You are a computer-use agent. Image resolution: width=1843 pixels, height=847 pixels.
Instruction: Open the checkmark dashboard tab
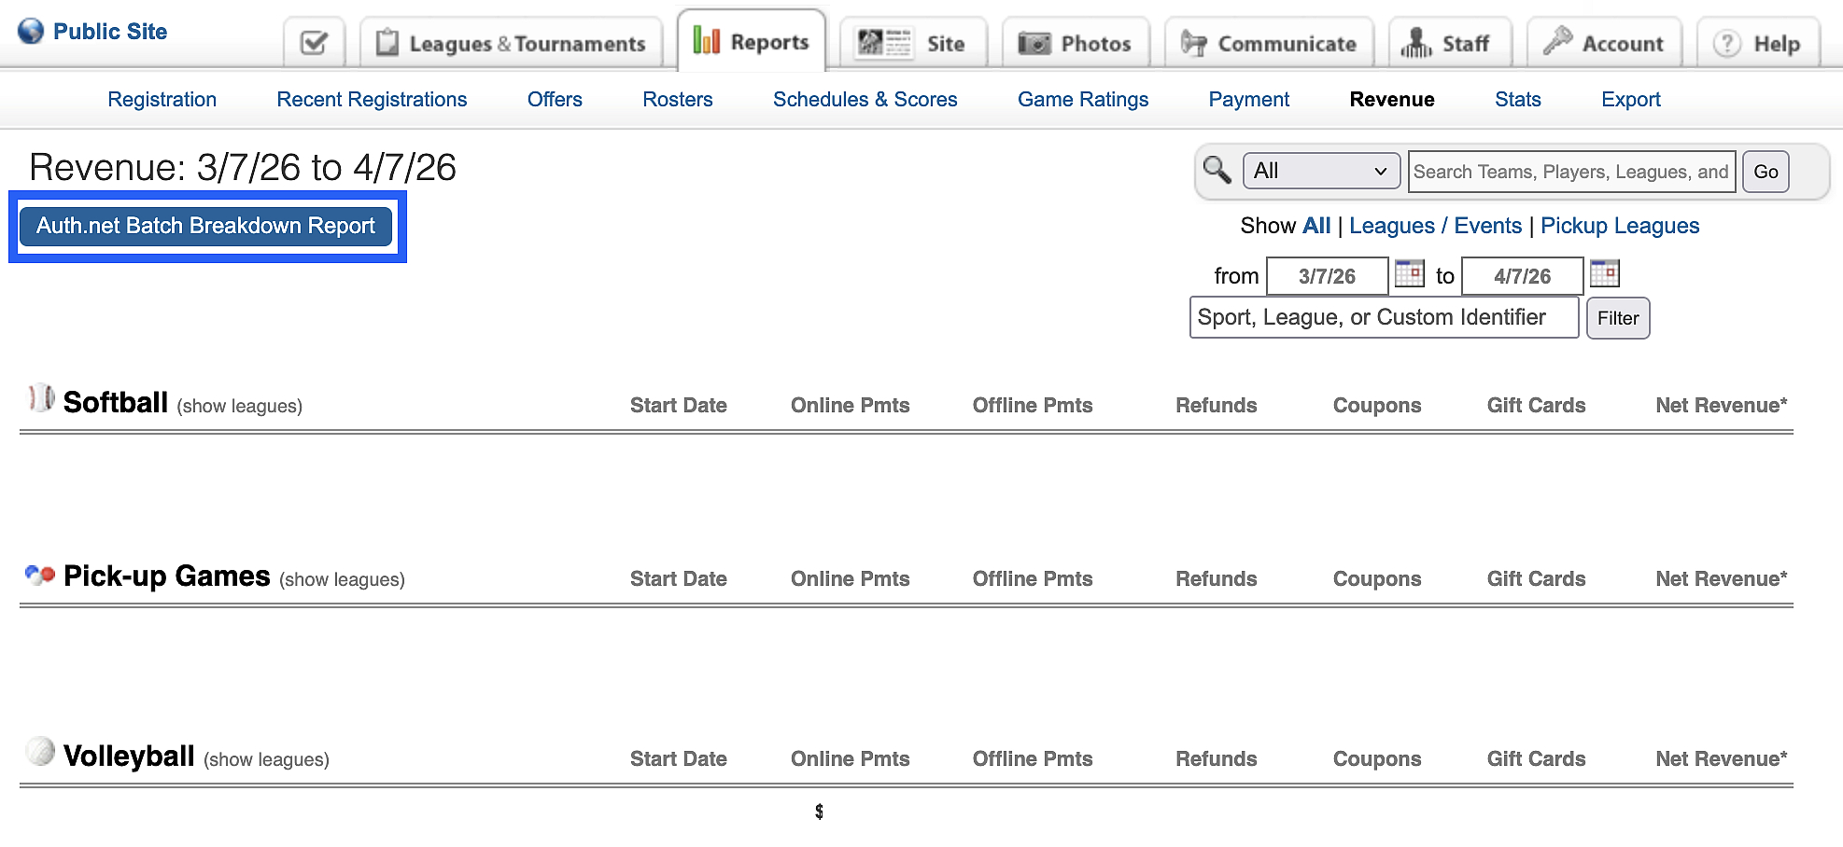tap(315, 43)
